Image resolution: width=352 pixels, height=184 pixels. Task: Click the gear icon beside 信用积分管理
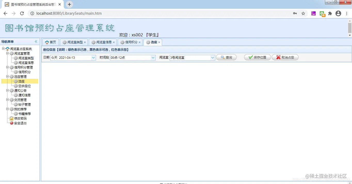pos(12,67)
